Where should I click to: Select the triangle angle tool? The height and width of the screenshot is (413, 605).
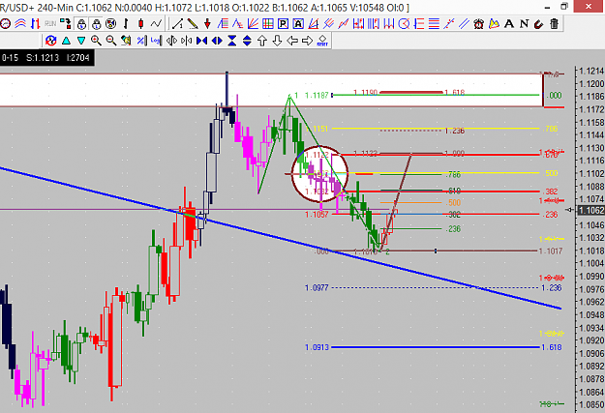tap(314, 24)
